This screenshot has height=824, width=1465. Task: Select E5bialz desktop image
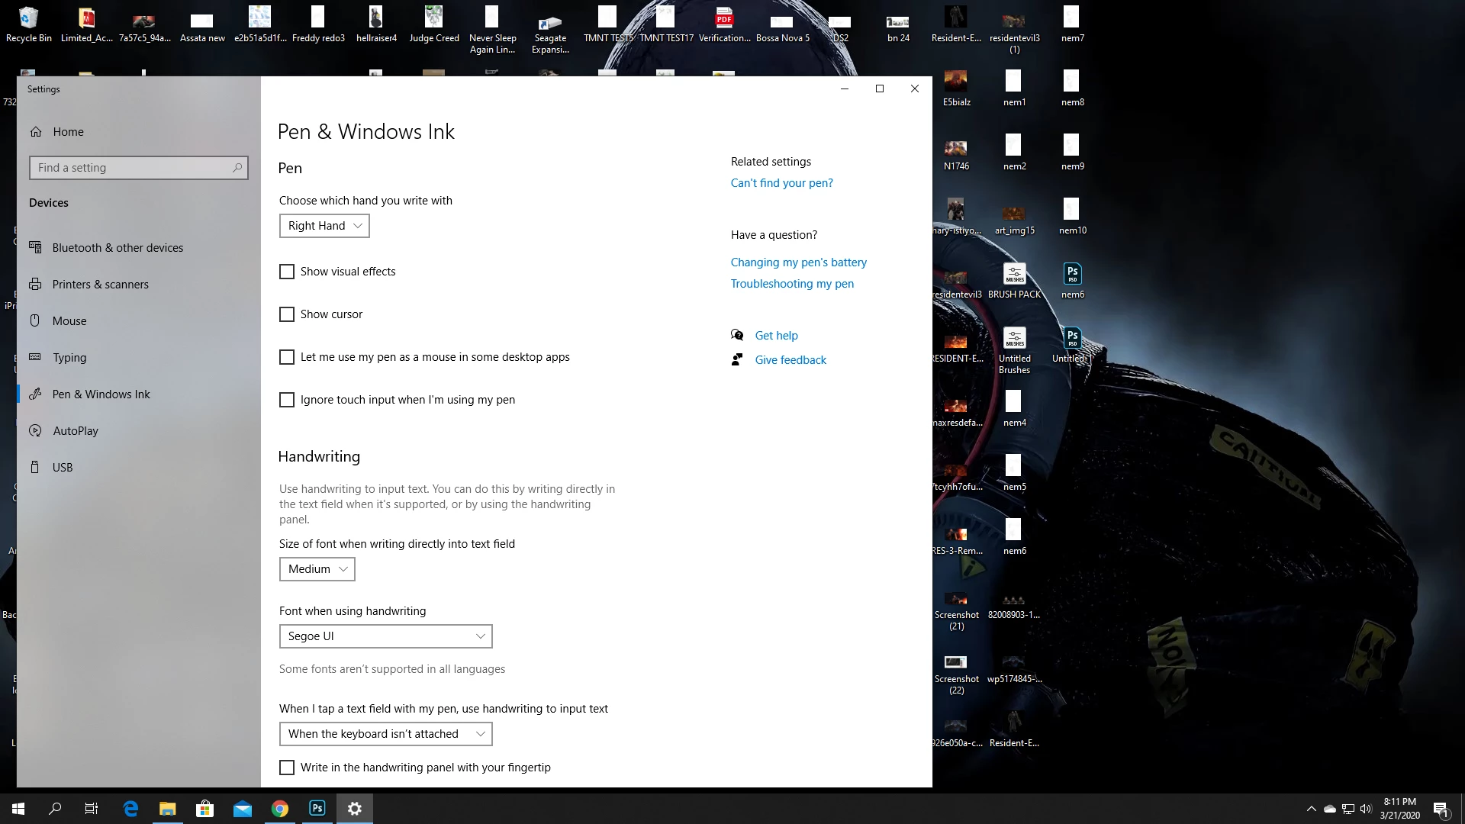click(956, 89)
